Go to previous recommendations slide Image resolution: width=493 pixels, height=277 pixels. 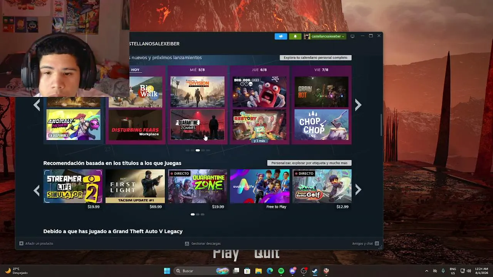(x=37, y=190)
